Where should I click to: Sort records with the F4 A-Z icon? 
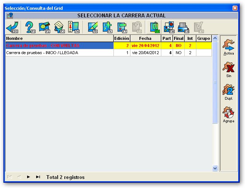(74, 27)
